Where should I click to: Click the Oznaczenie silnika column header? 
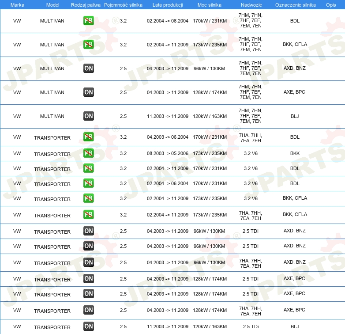[295, 4]
